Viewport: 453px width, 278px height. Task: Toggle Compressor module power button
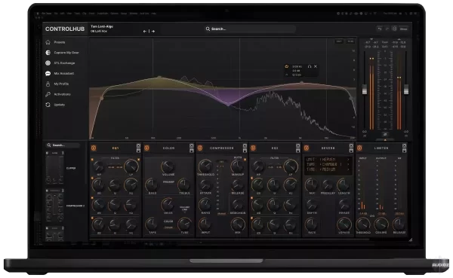click(200, 148)
